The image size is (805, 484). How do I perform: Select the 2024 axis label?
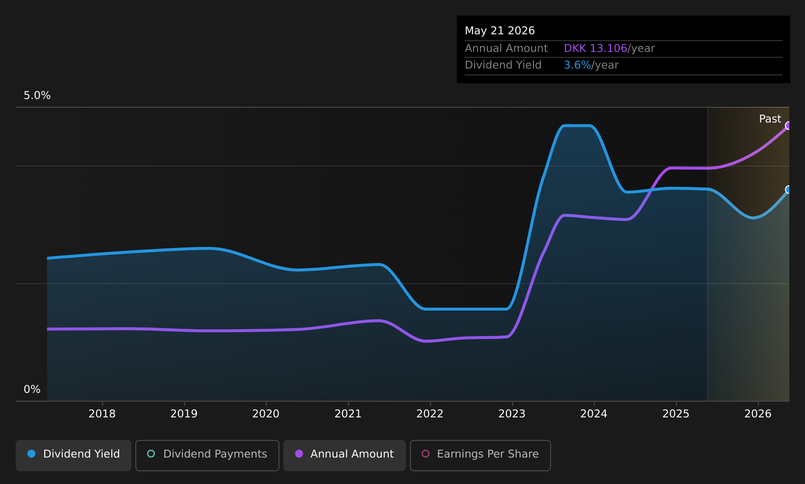[594, 414]
